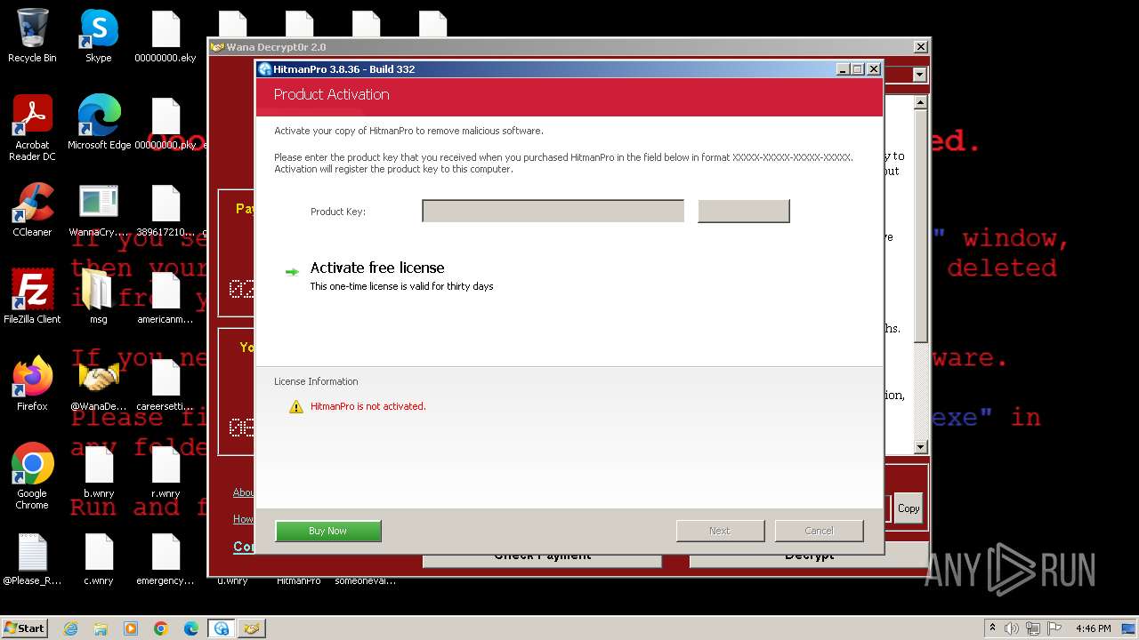Image resolution: width=1139 pixels, height=640 pixels.
Task: Open the msg folder on the desktop
Action: point(99,297)
